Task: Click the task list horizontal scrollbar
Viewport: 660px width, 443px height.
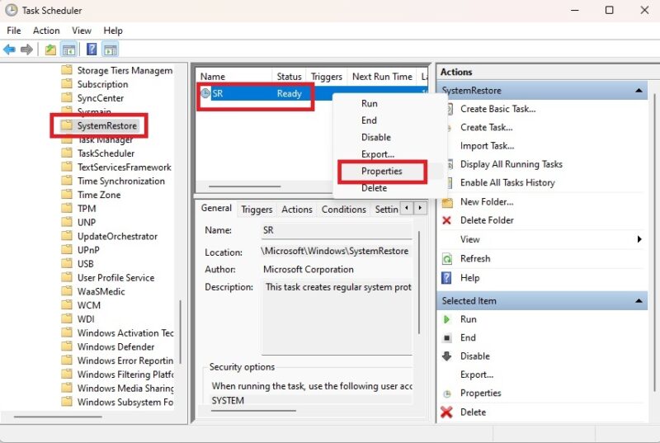Action: [x=244, y=186]
